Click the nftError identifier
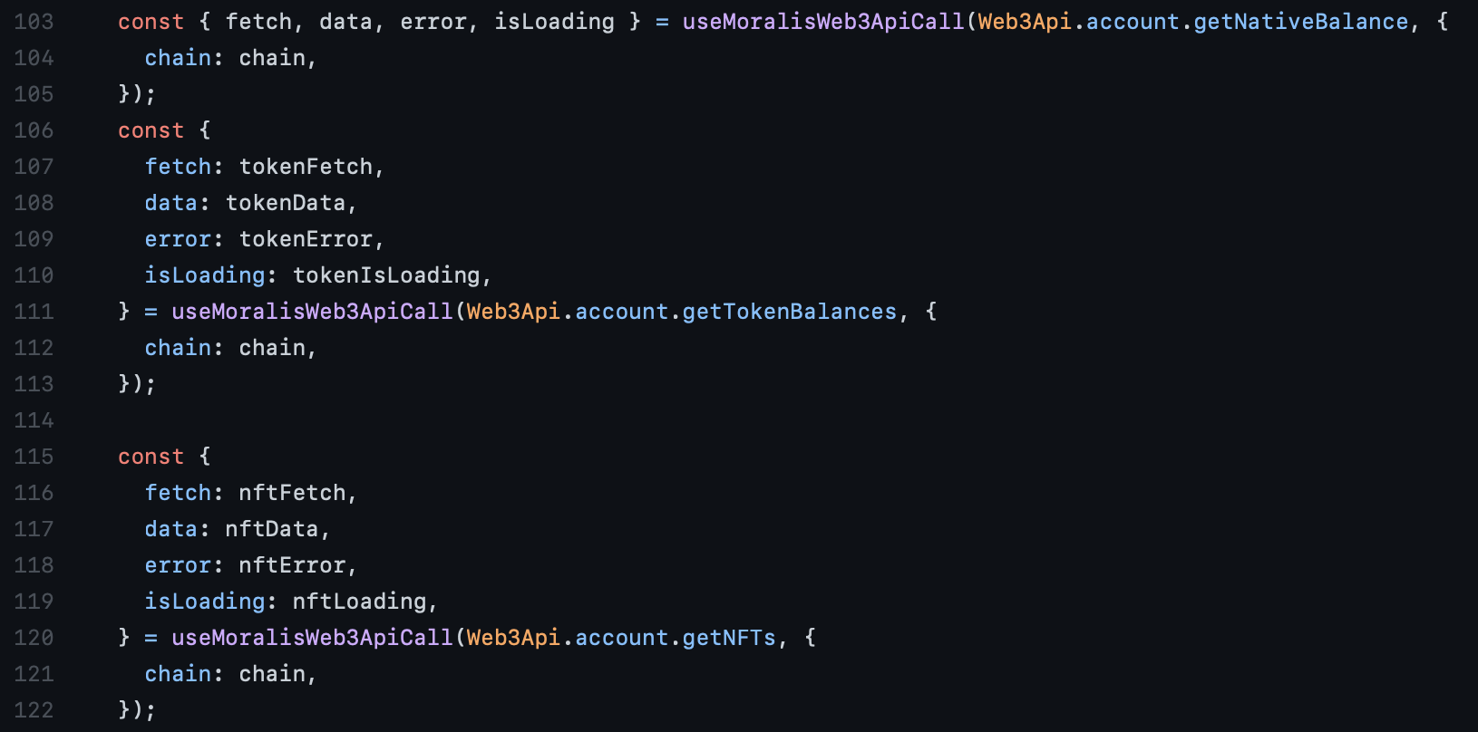The image size is (1478, 732). tap(292, 565)
